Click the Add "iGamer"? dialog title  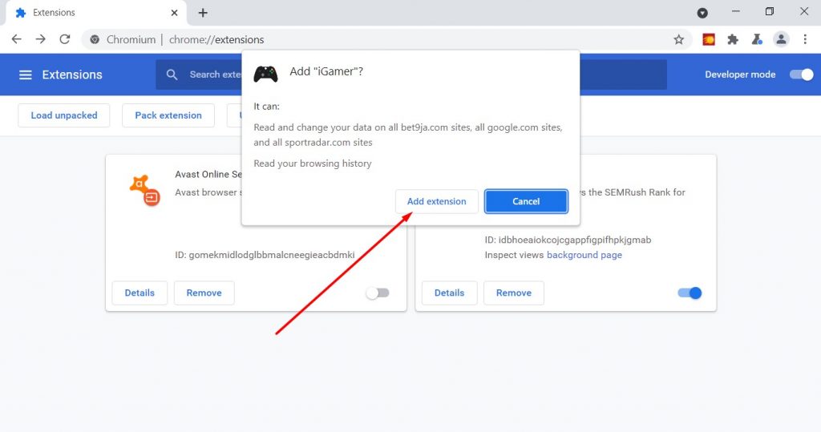click(x=326, y=72)
